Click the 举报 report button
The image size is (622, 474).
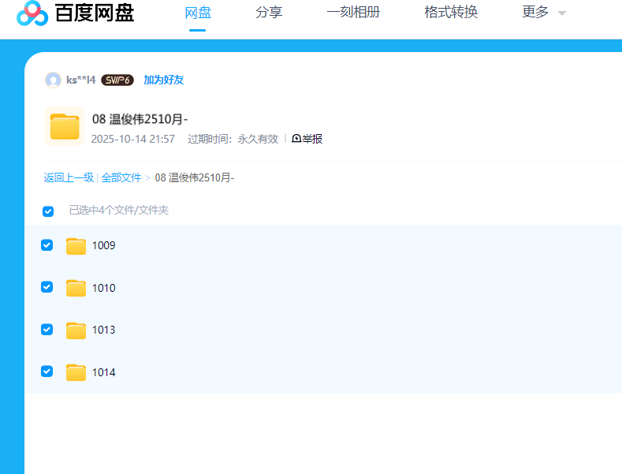(x=307, y=139)
